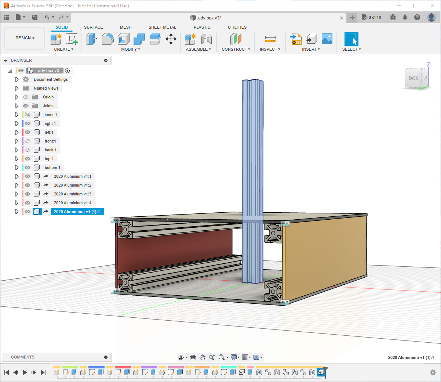Open the DESIGN workspace dropdown
The width and height of the screenshot is (441, 382).
[25, 38]
